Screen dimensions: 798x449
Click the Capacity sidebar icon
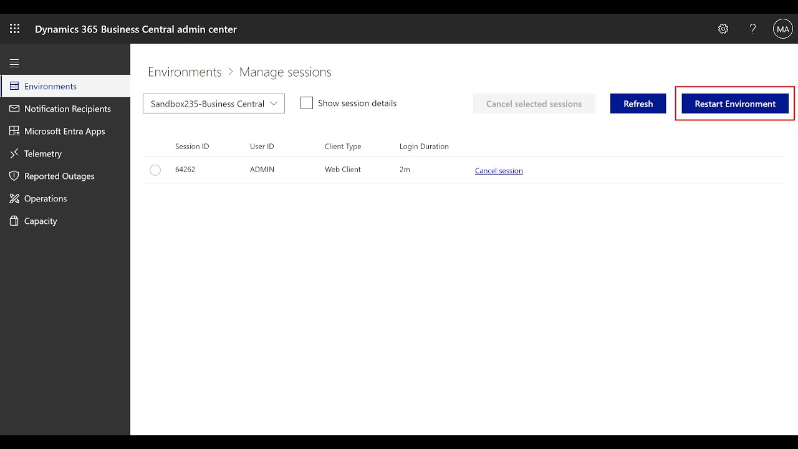pyautogui.click(x=14, y=221)
